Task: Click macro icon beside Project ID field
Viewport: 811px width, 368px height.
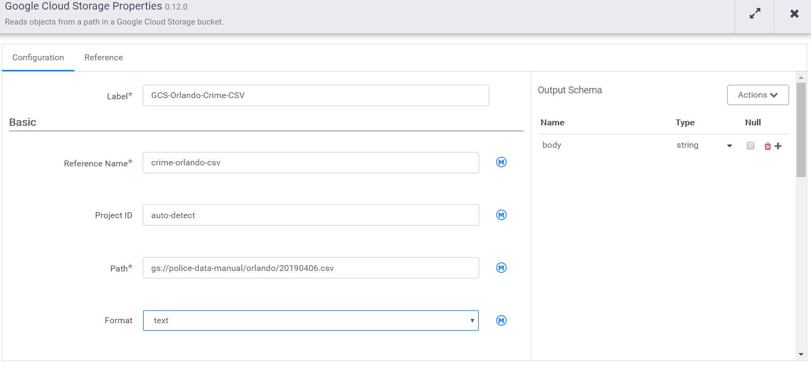Action: (501, 215)
